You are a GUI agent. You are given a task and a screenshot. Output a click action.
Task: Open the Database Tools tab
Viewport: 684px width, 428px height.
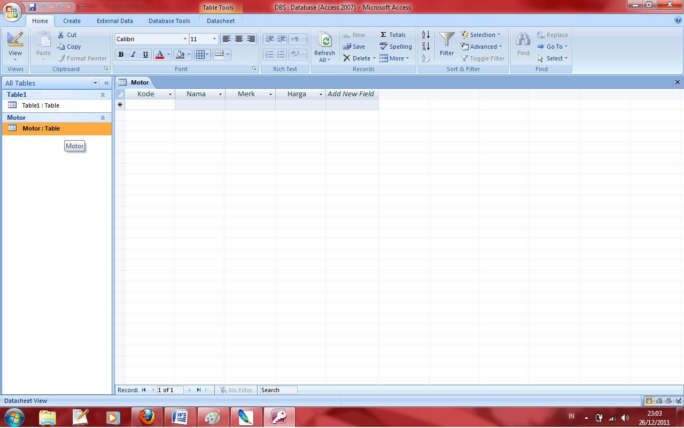(169, 21)
